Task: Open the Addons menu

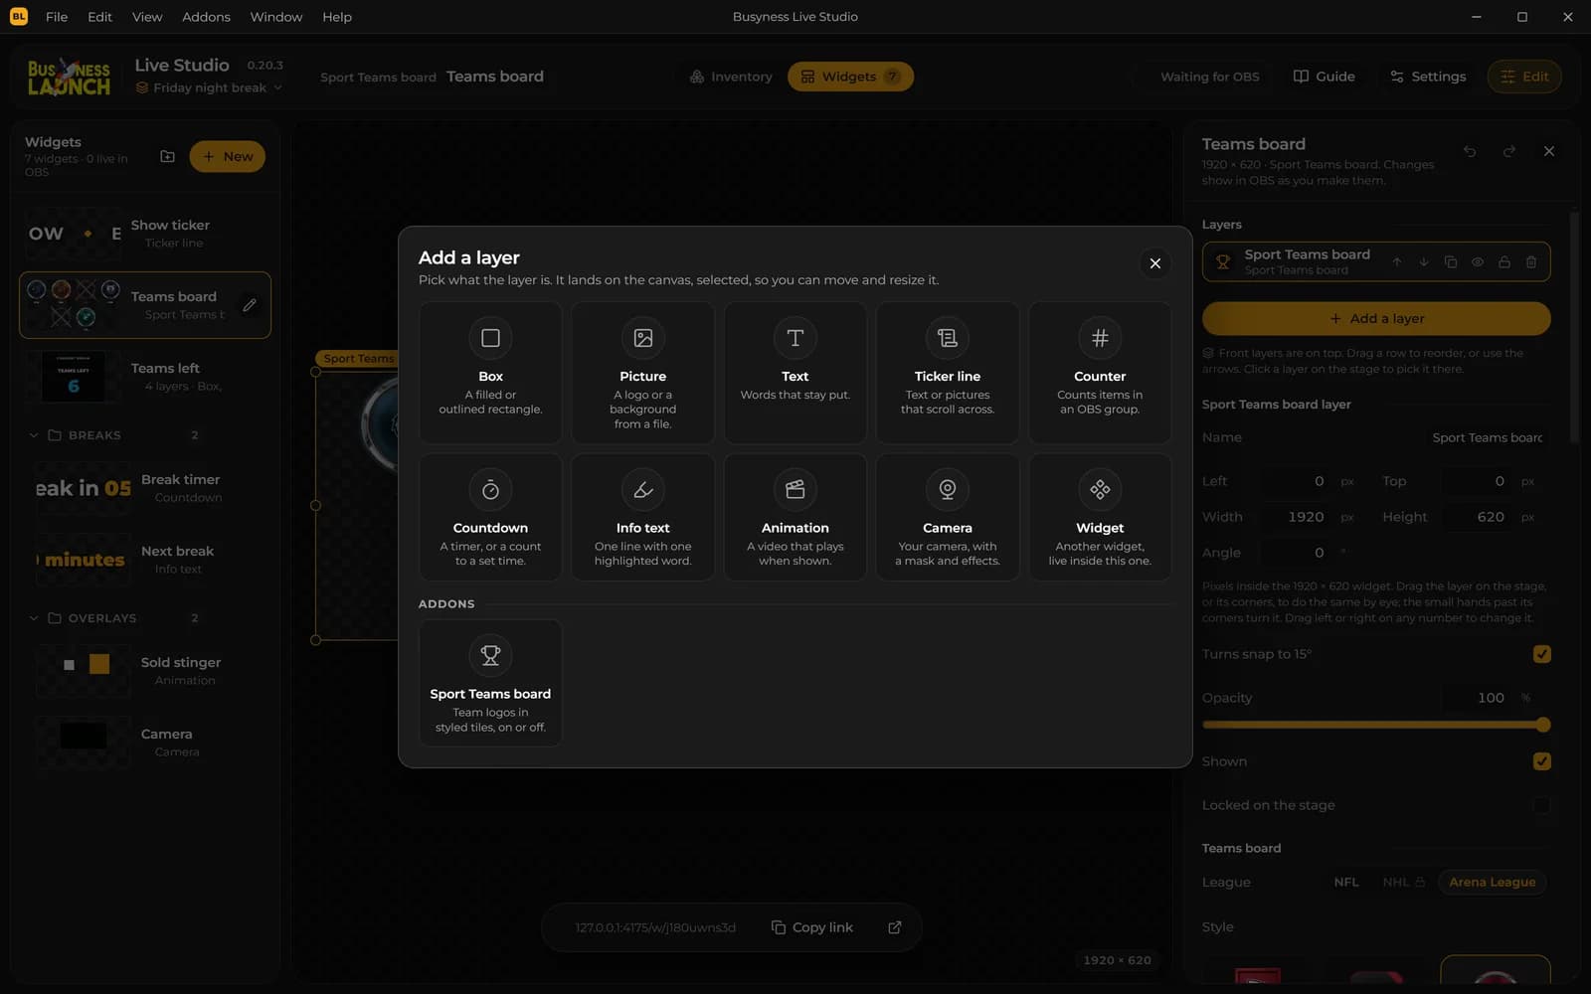Action: click(206, 17)
